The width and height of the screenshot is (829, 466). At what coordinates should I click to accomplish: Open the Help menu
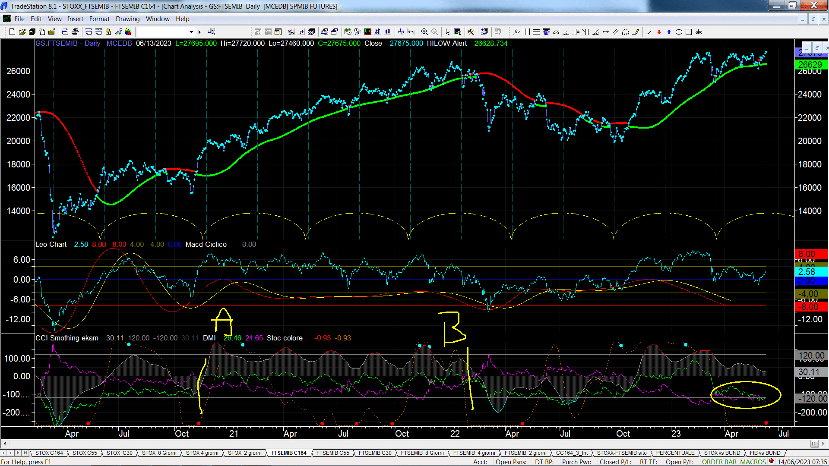click(183, 19)
